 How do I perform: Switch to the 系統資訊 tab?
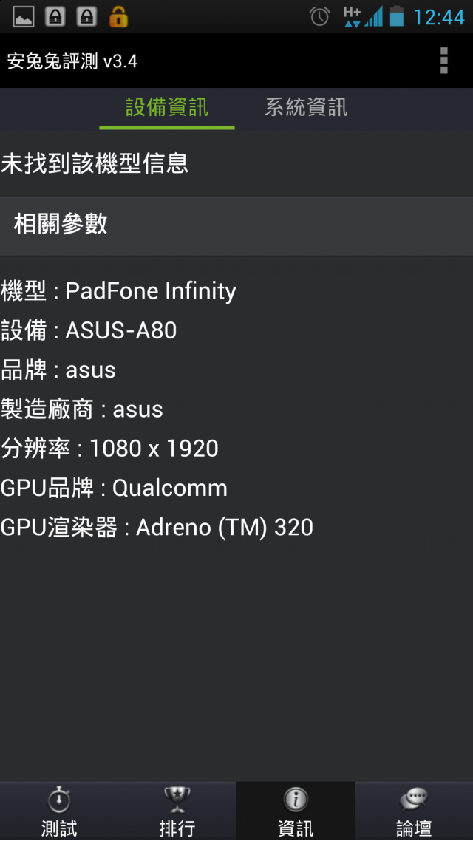pyautogui.click(x=306, y=107)
